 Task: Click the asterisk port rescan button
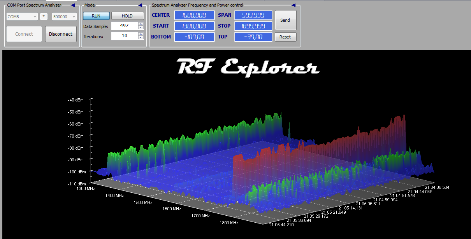[44, 17]
